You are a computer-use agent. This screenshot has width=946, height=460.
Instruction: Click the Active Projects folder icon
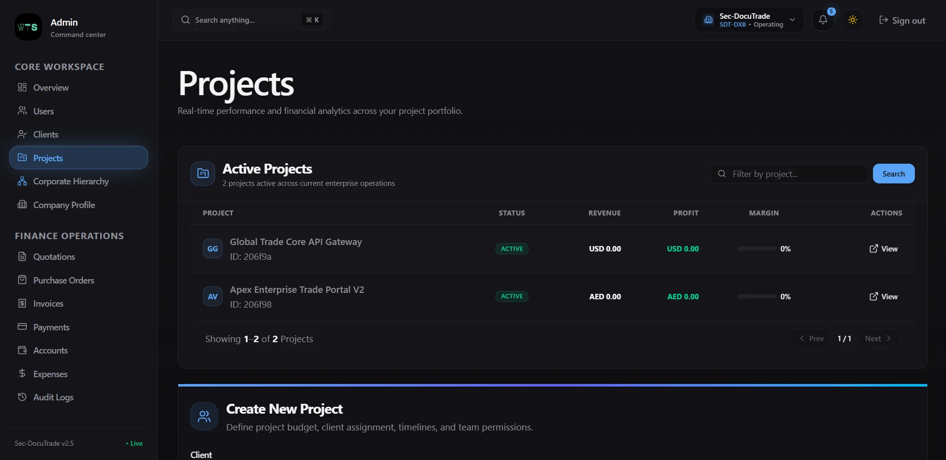click(203, 174)
